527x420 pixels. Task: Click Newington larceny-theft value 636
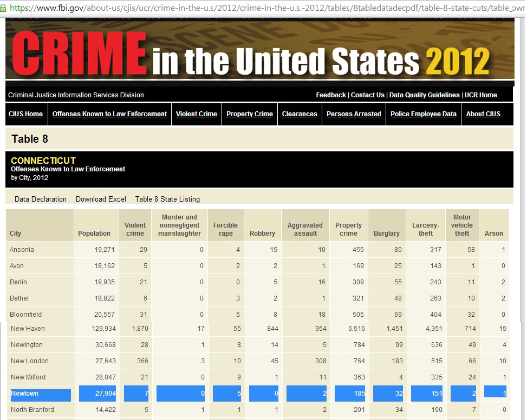tap(437, 344)
